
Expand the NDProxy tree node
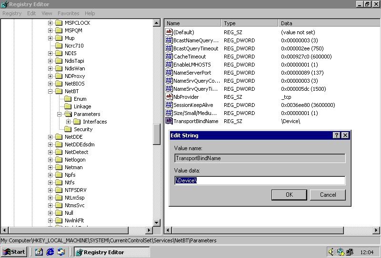(x=50, y=76)
